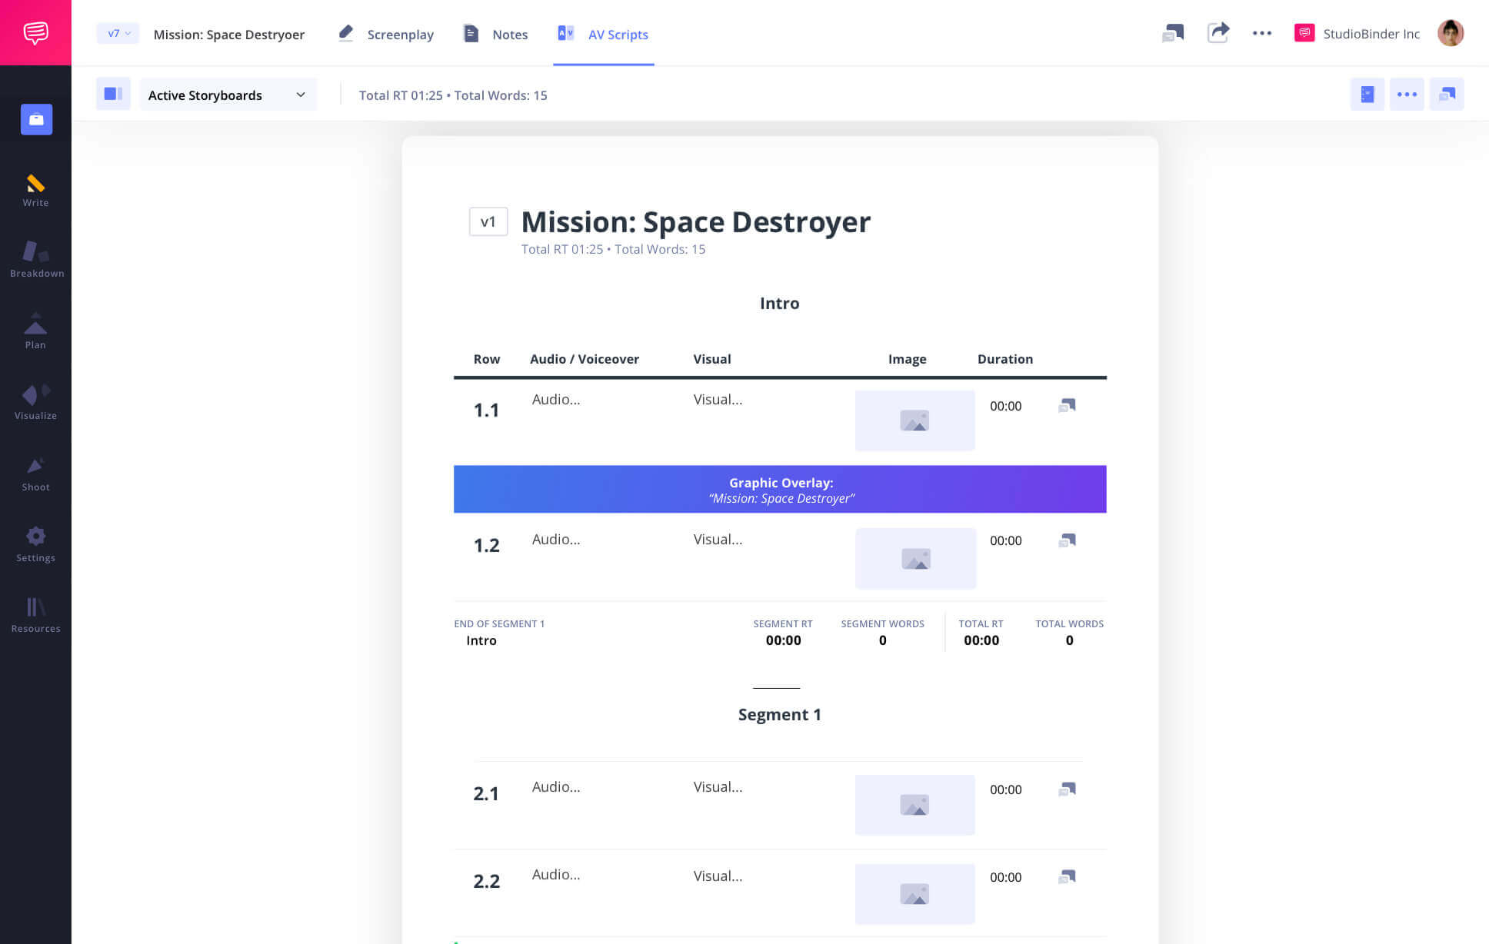
Task: Click the Duration column header
Action: [x=1004, y=359]
